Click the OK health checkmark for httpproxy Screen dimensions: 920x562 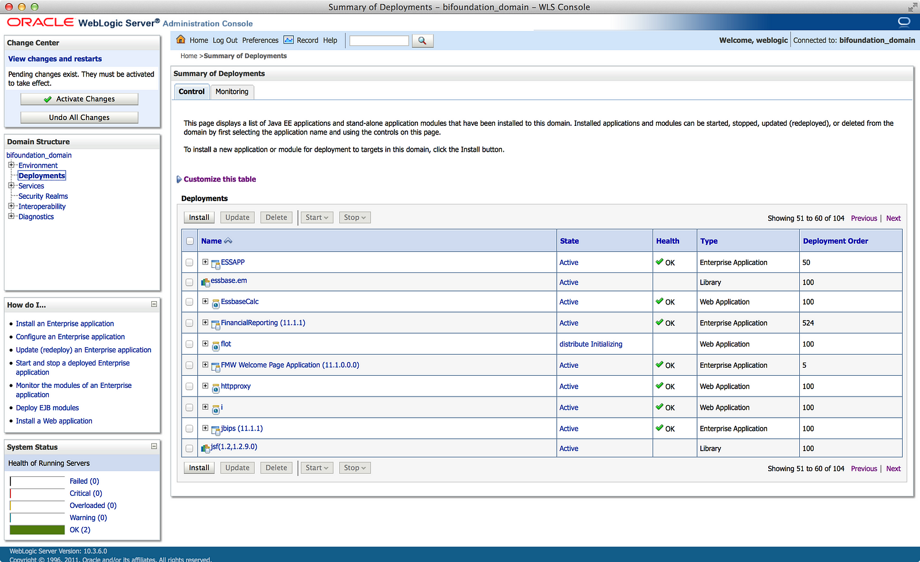pyautogui.click(x=660, y=386)
